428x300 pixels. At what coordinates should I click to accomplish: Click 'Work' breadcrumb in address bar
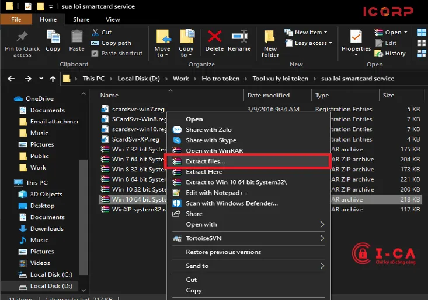(x=180, y=79)
